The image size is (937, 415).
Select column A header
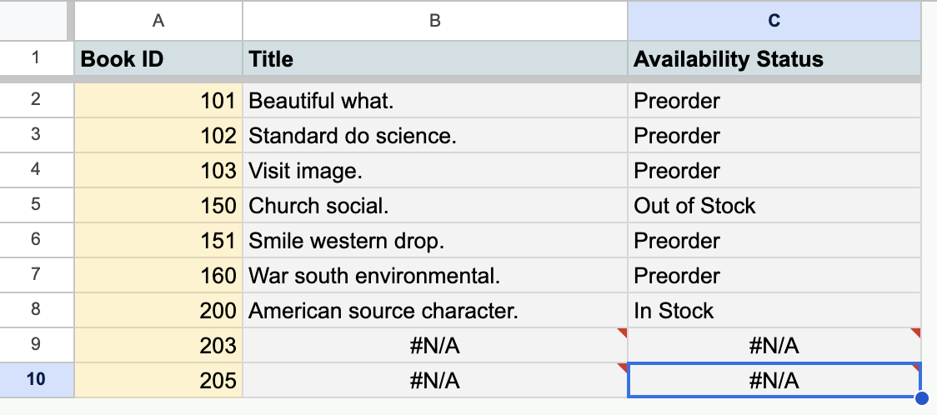pos(158,22)
